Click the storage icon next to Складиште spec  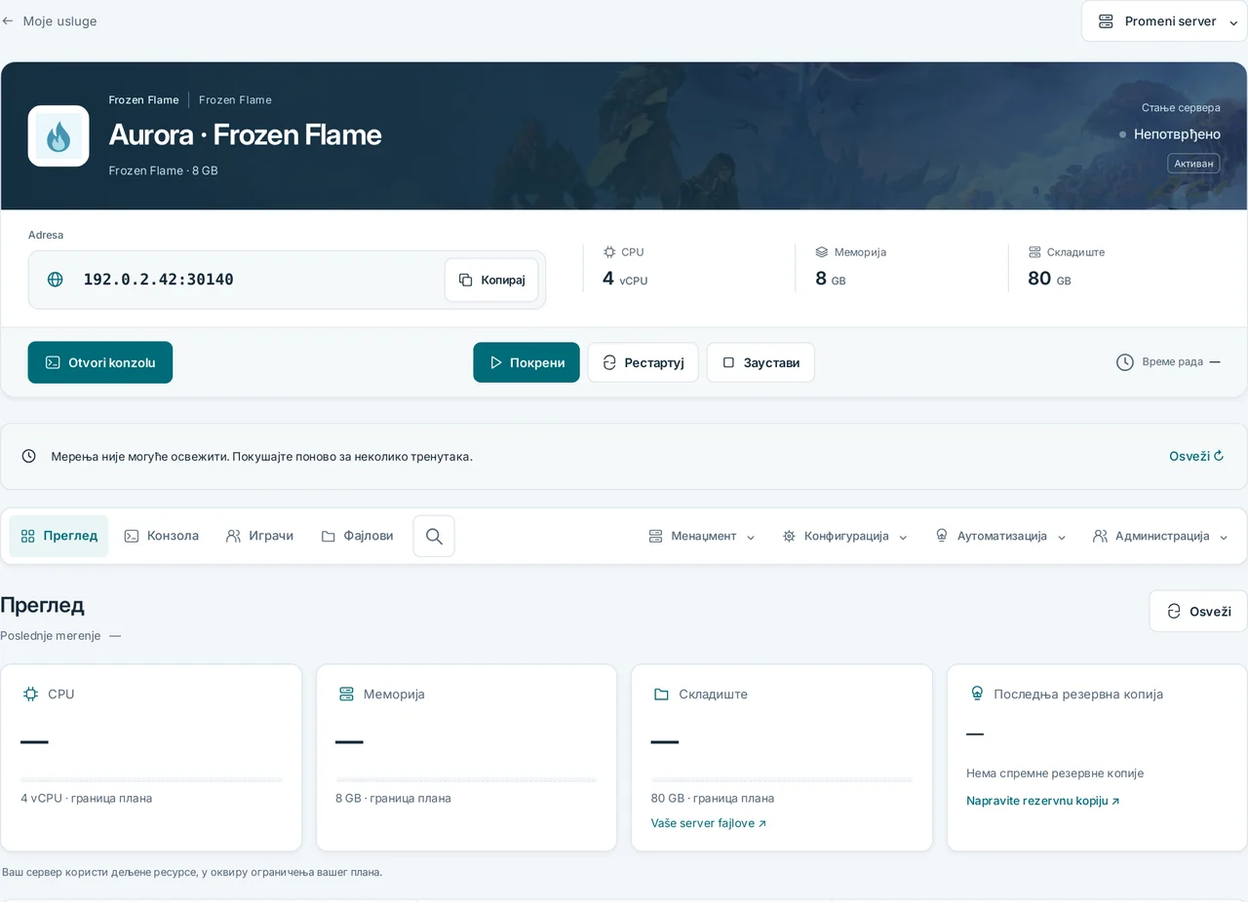(1034, 251)
